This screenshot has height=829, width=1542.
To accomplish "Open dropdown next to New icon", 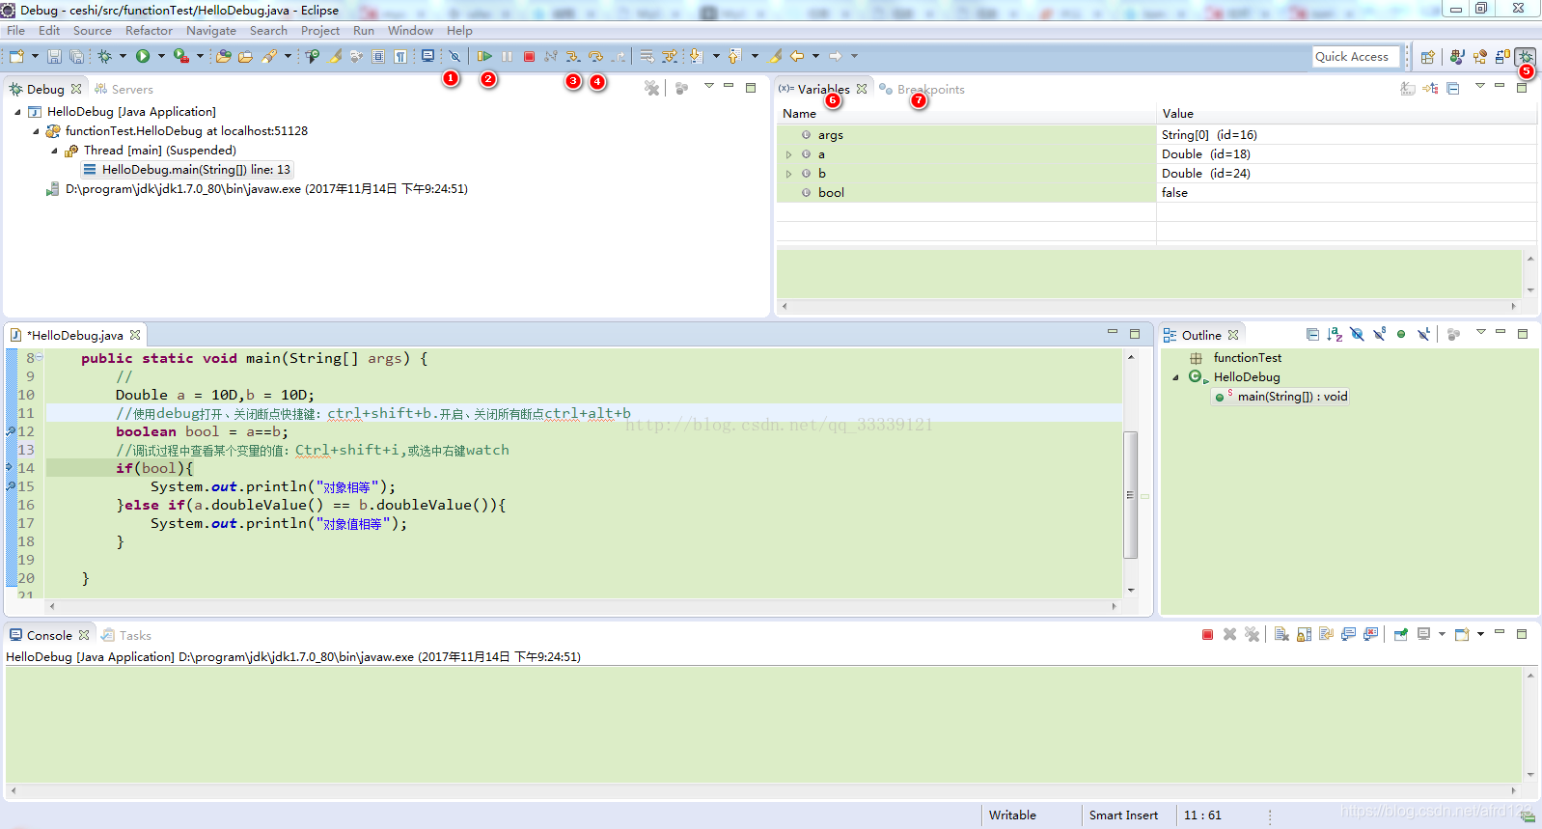I will 35,57.
